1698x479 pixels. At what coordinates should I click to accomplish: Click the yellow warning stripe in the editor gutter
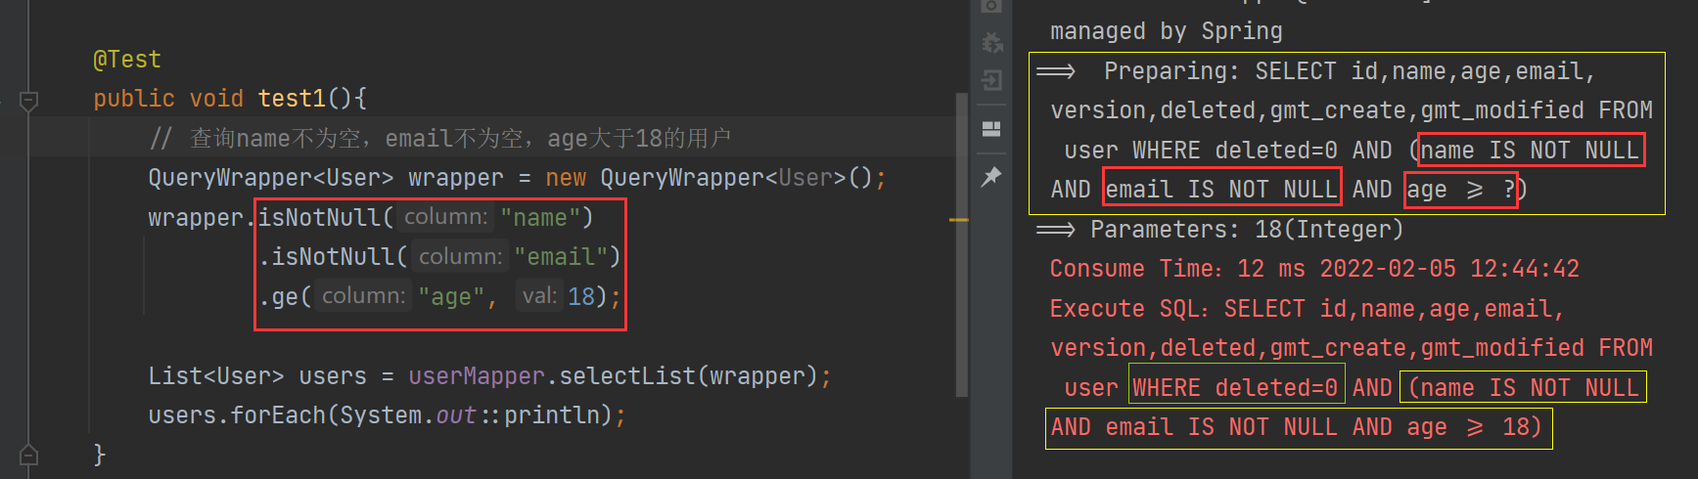(x=959, y=220)
